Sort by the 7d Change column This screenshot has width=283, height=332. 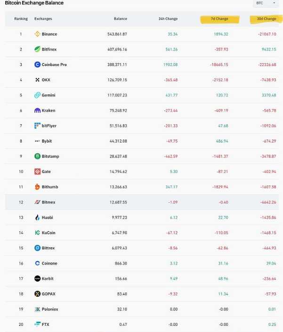[219, 19]
